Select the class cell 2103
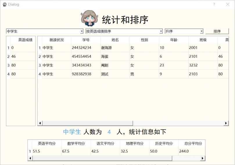Screen dimensions: 235x165 (x=203, y=74)
